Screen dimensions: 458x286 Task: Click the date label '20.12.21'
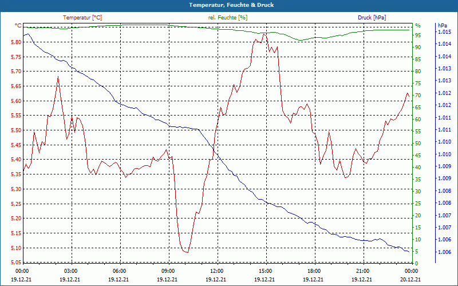click(x=410, y=279)
